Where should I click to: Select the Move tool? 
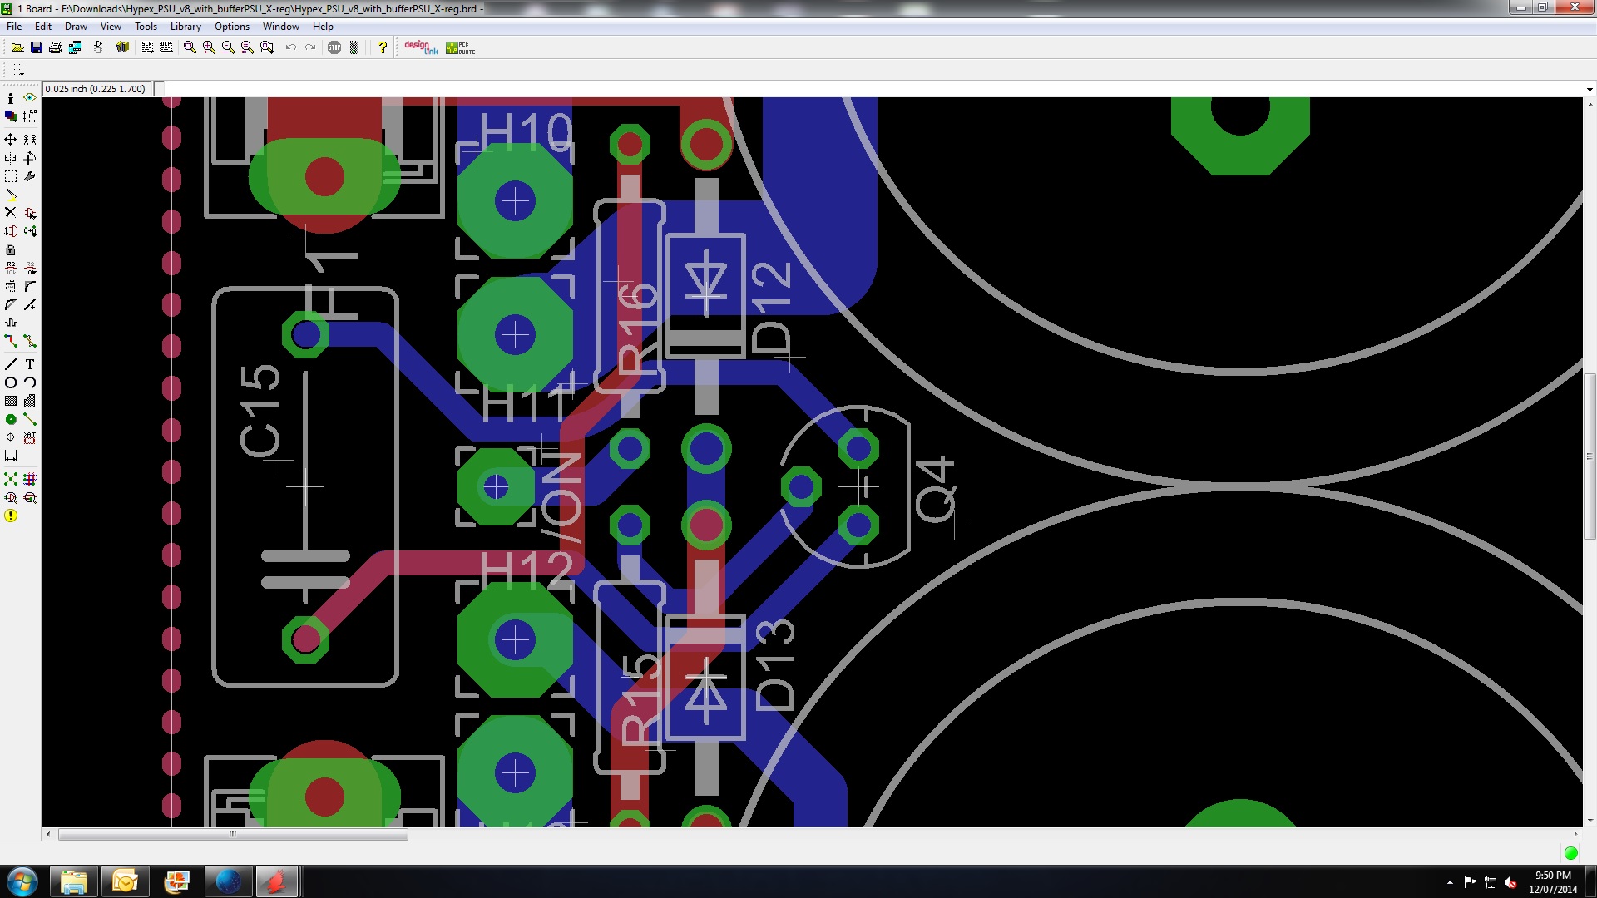[x=11, y=140]
